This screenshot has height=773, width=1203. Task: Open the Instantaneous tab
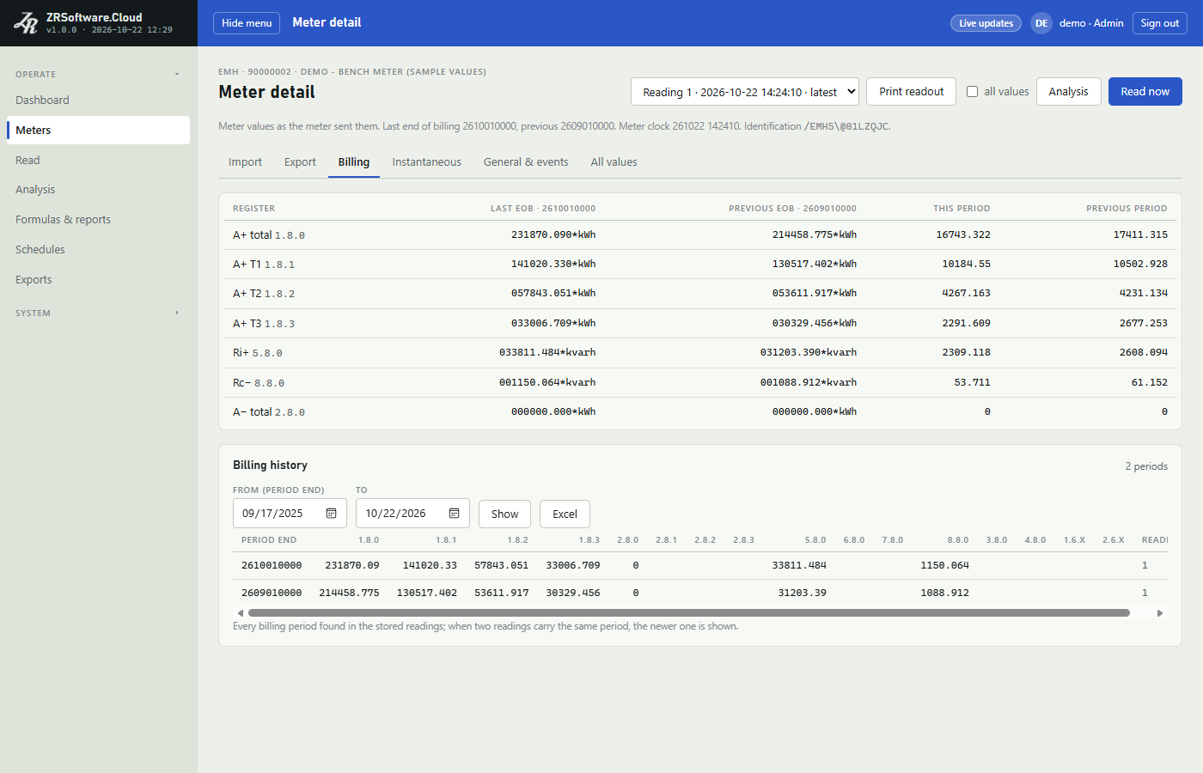pyautogui.click(x=427, y=162)
